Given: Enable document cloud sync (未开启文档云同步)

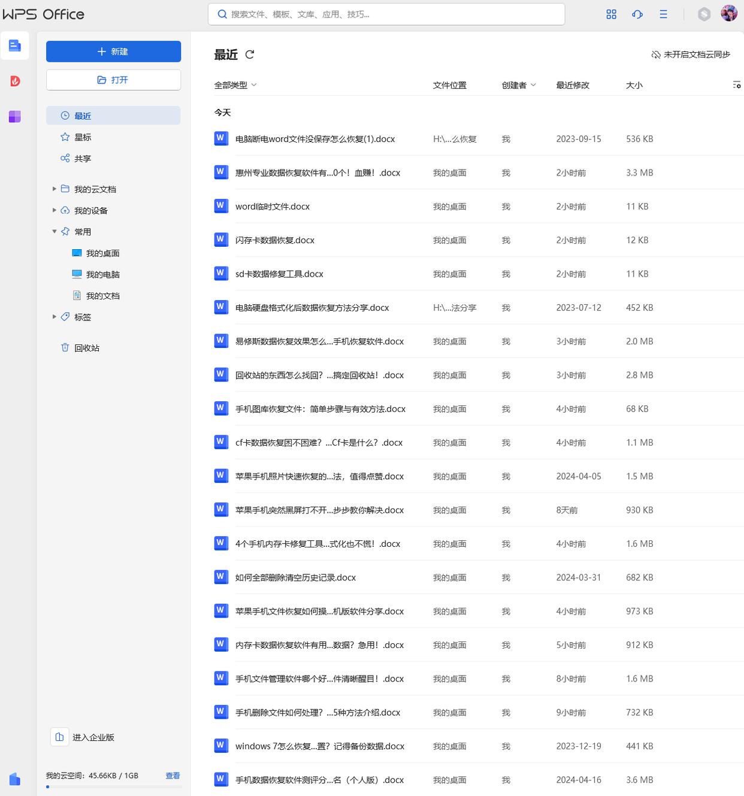Looking at the screenshot, I should click(691, 55).
